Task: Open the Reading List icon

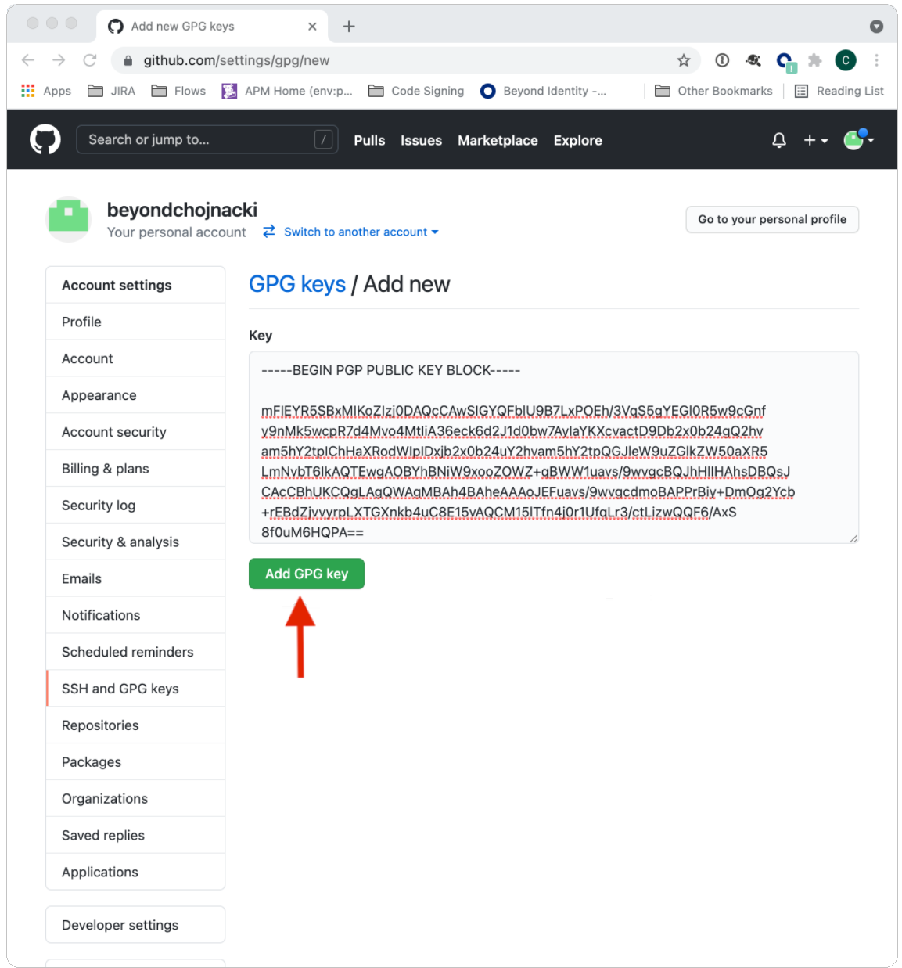Action: tap(801, 91)
